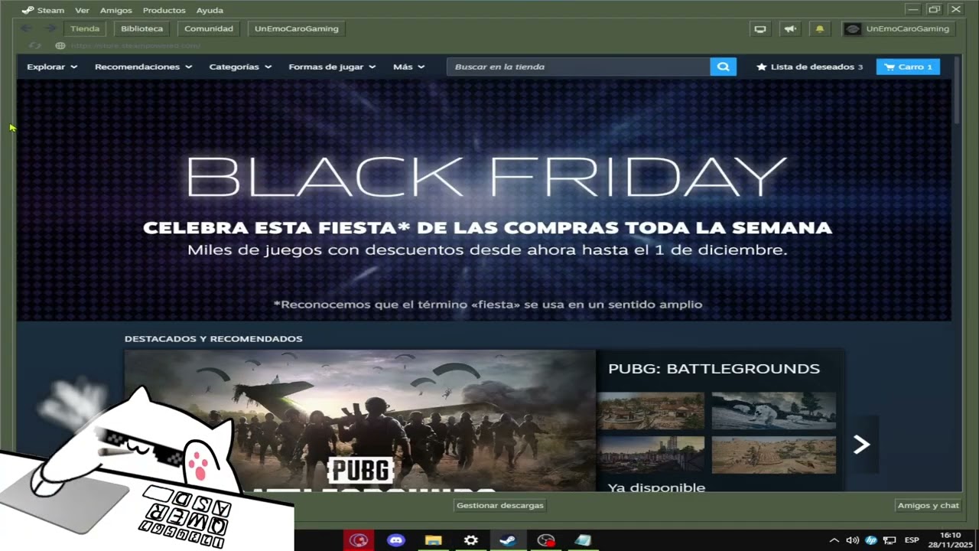Select the desert PUBG screenshot thumbnail
979x551 pixels.
tap(773, 455)
